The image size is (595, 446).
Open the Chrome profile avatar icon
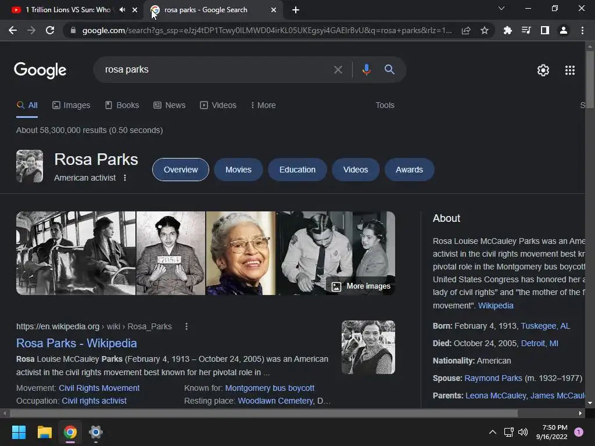(x=564, y=30)
